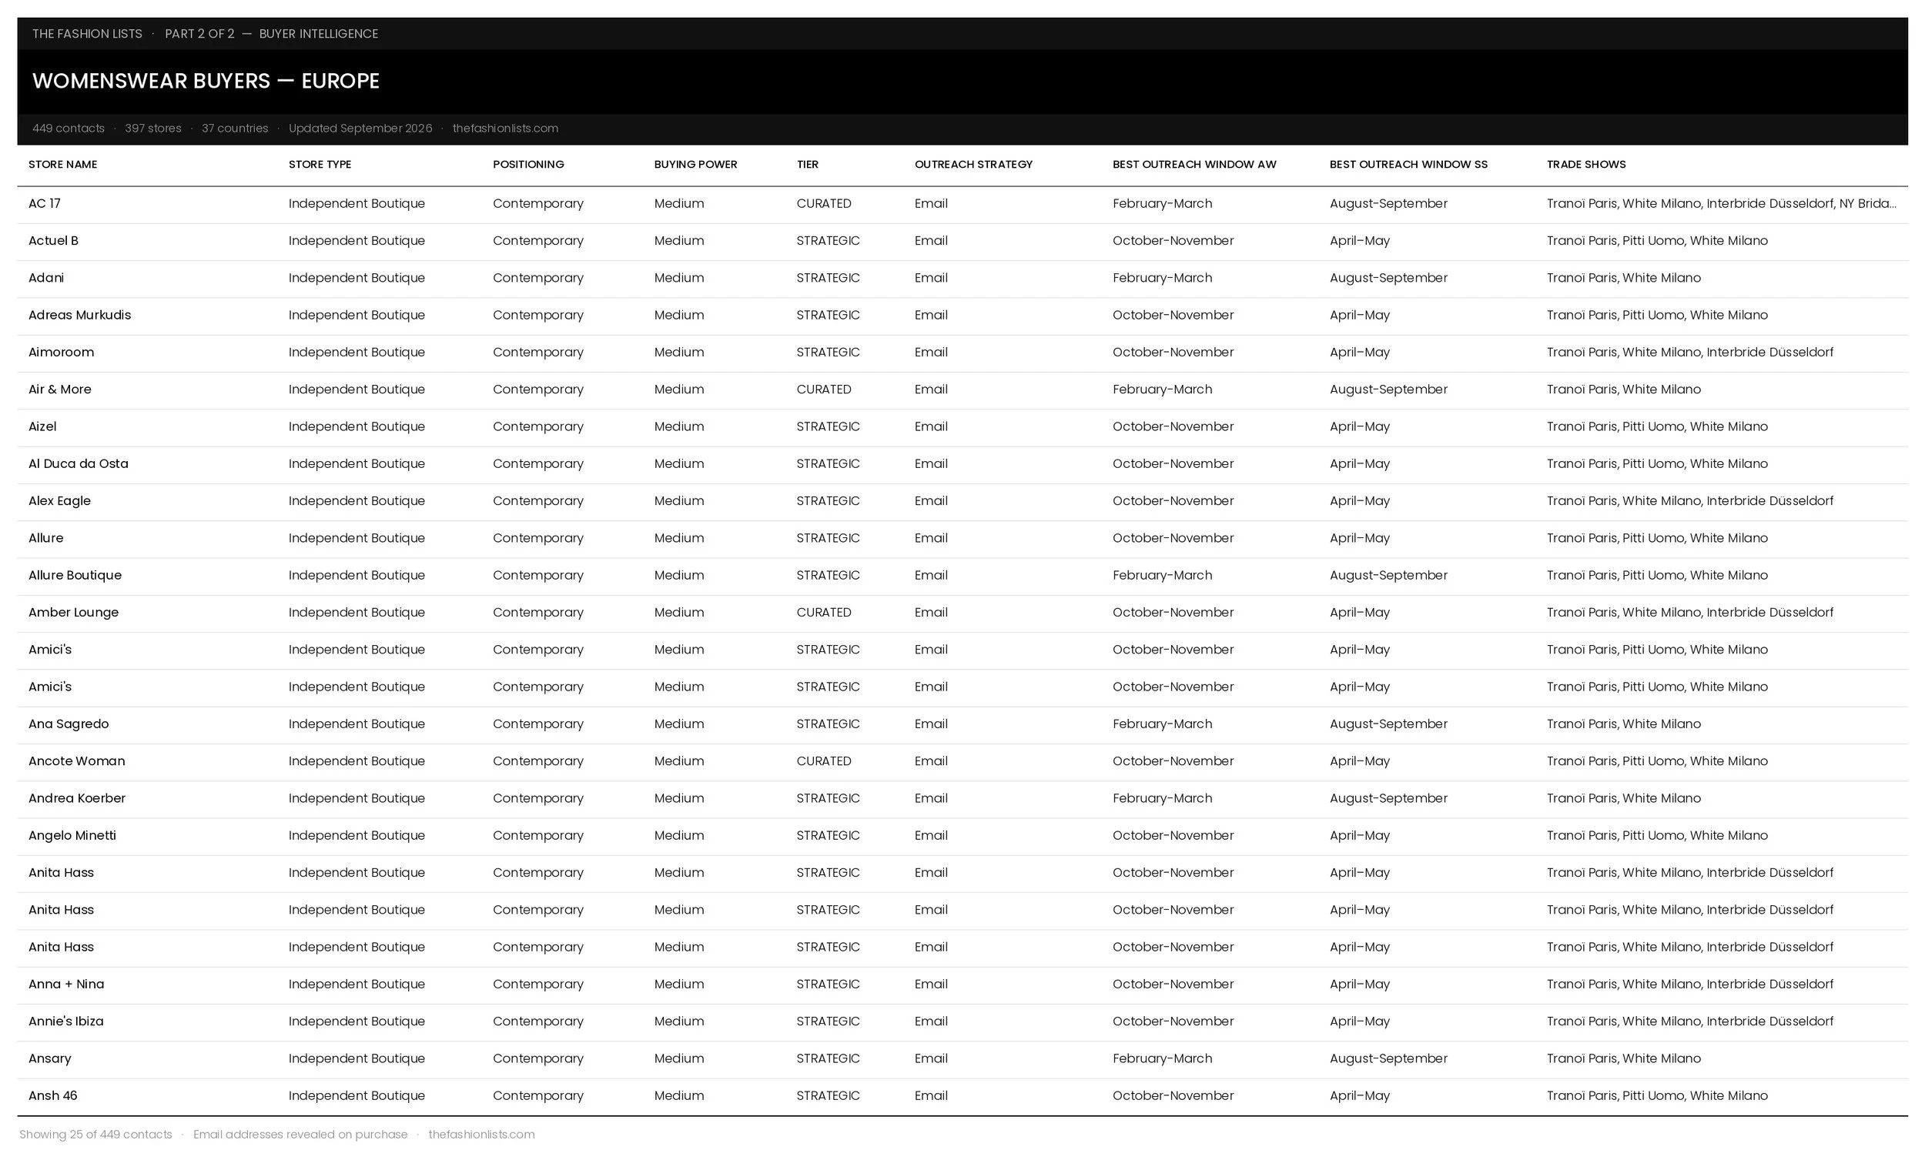Viewport: 1925px width, 1170px height.
Task: Select the 'Aizel' store name
Action: tap(42, 426)
